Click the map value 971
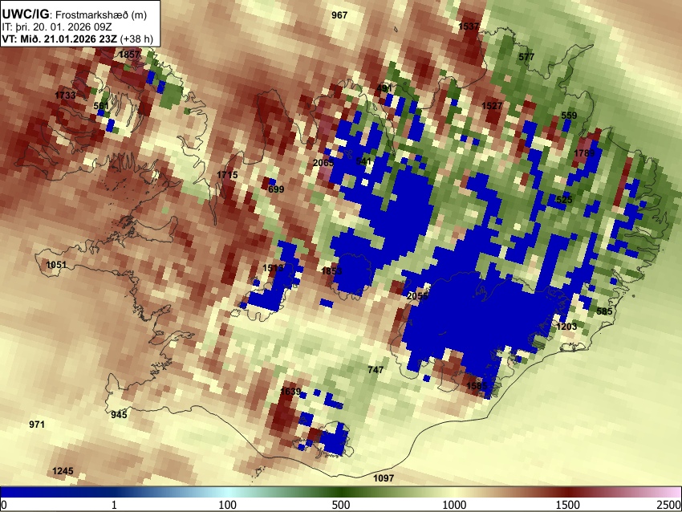Viewport: 682px width, 512px height. pos(37,425)
